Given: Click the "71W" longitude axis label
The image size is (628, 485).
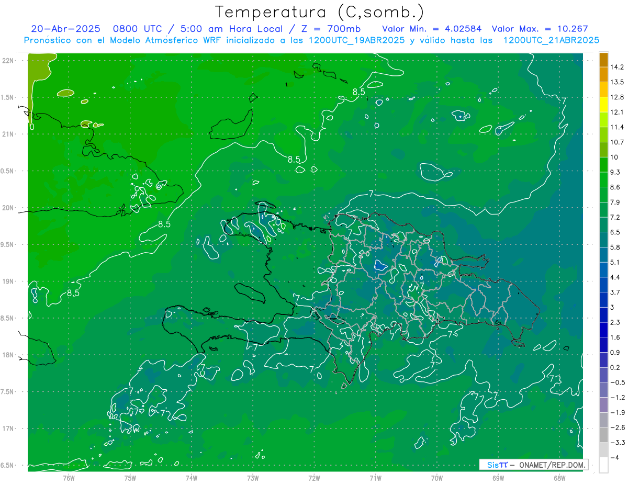Looking at the screenshot, I should click(x=375, y=478).
